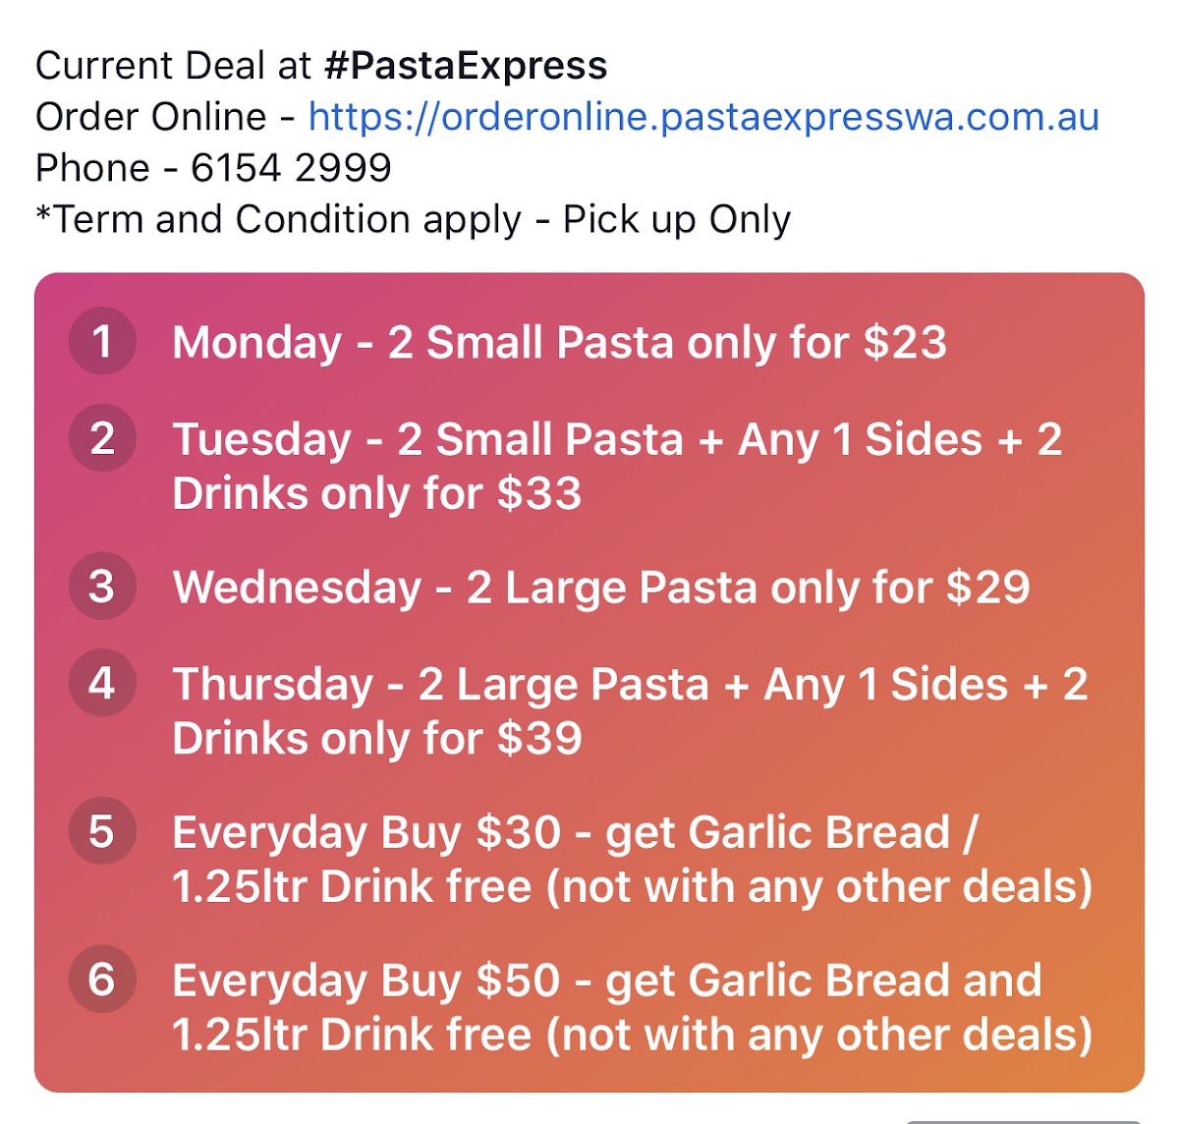Select the Thursday $39 deal text
Screen dimensions: 1179x1124
coord(629,711)
